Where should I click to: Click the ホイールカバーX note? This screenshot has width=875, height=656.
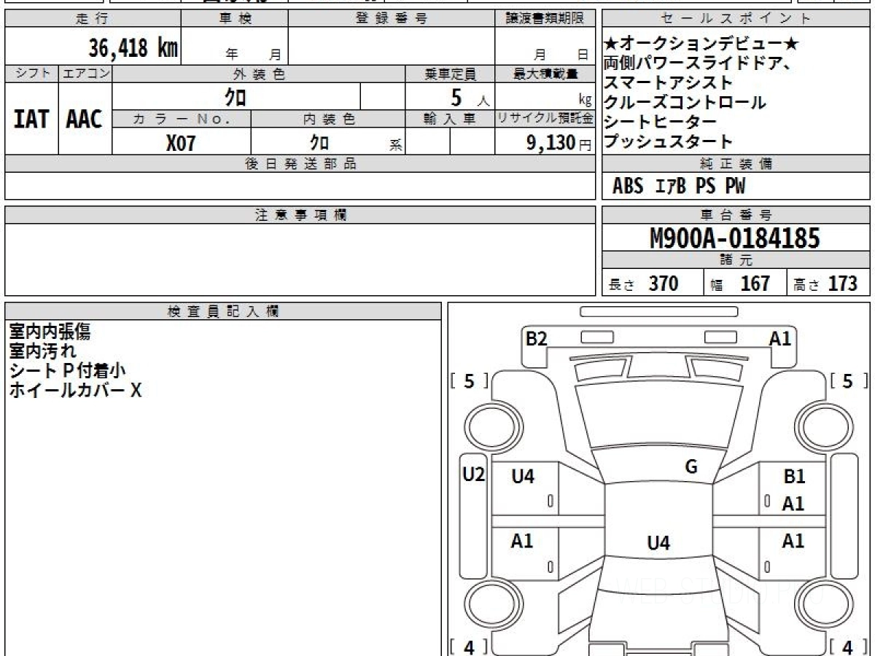click(75, 391)
